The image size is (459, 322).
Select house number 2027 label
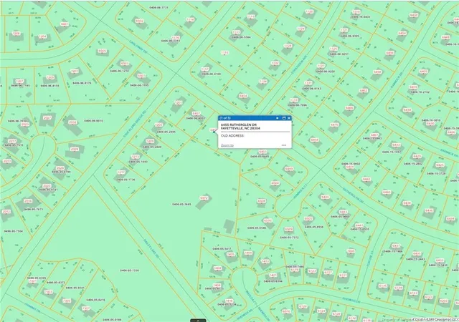point(47,118)
